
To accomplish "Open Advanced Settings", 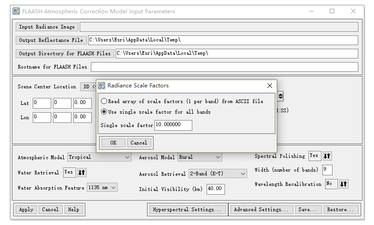I will pos(261,209).
